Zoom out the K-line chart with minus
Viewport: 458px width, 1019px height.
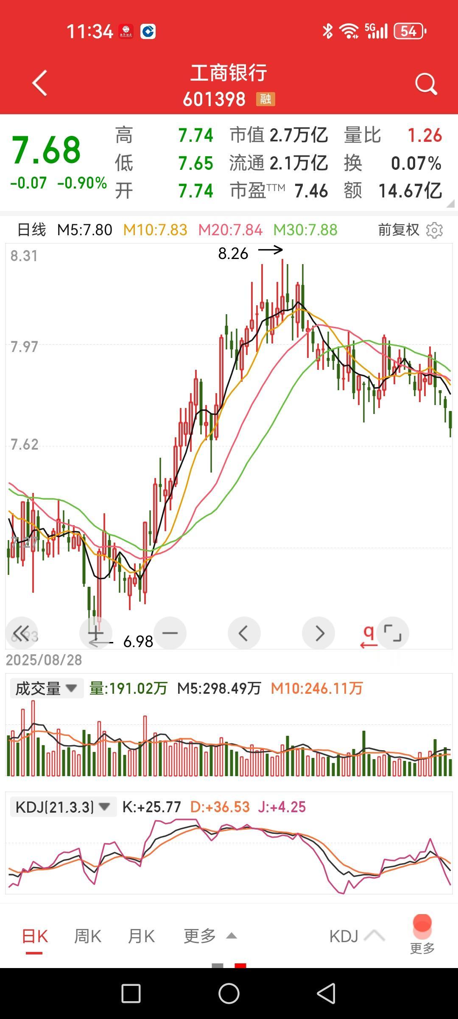[x=170, y=633]
